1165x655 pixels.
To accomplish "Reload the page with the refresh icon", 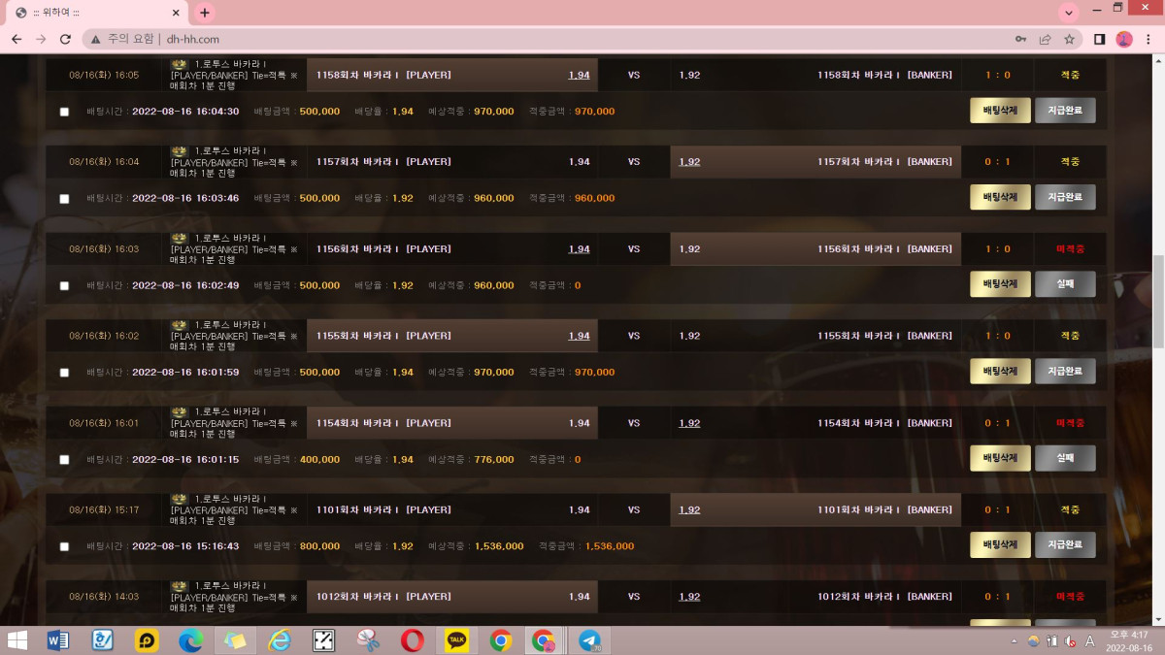I will point(65,39).
